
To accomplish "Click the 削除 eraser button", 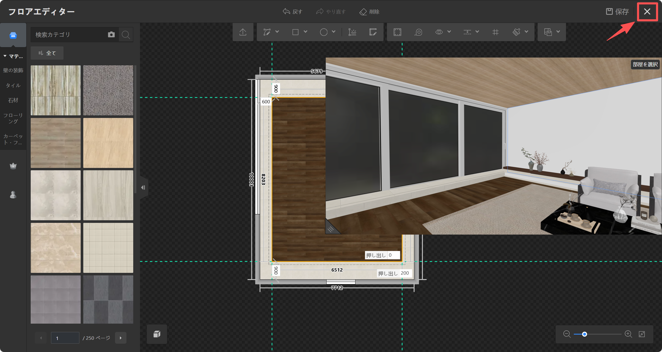I will pos(370,12).
